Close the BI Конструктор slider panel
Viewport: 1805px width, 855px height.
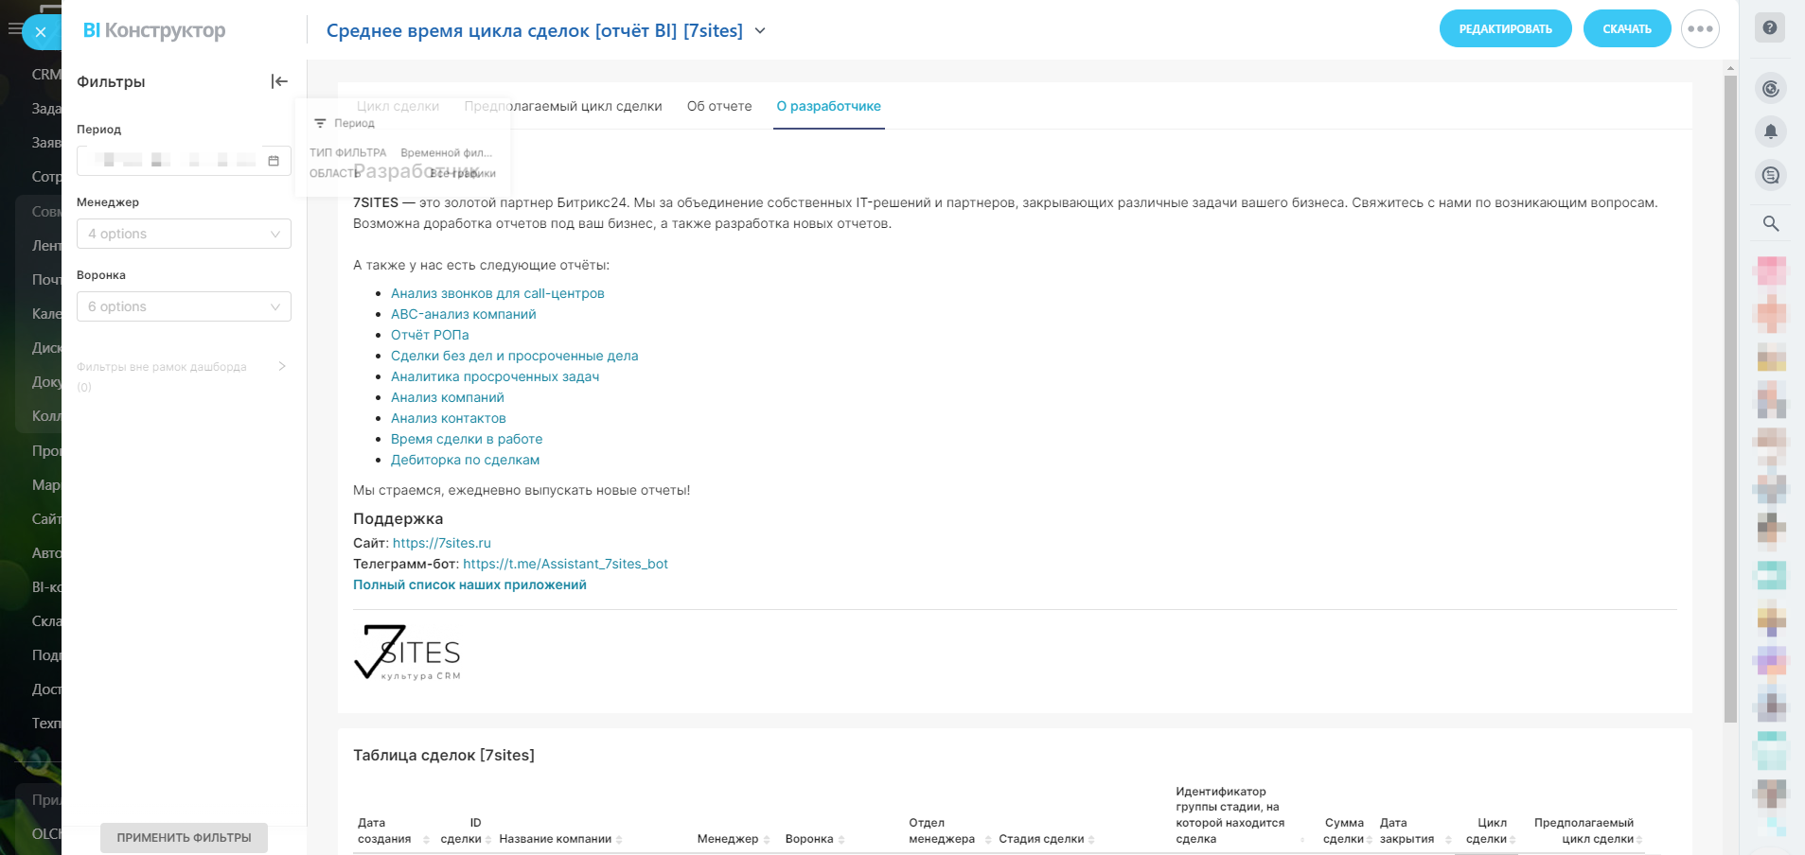[41, 32]
